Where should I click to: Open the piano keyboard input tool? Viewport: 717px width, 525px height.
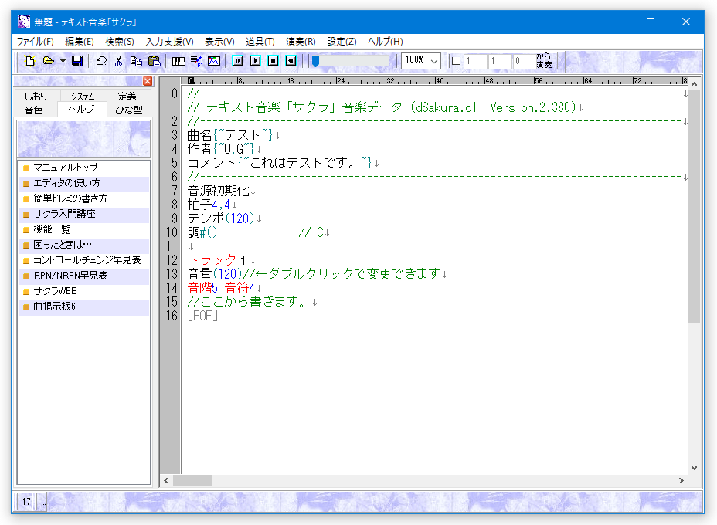tap(178, 61)
